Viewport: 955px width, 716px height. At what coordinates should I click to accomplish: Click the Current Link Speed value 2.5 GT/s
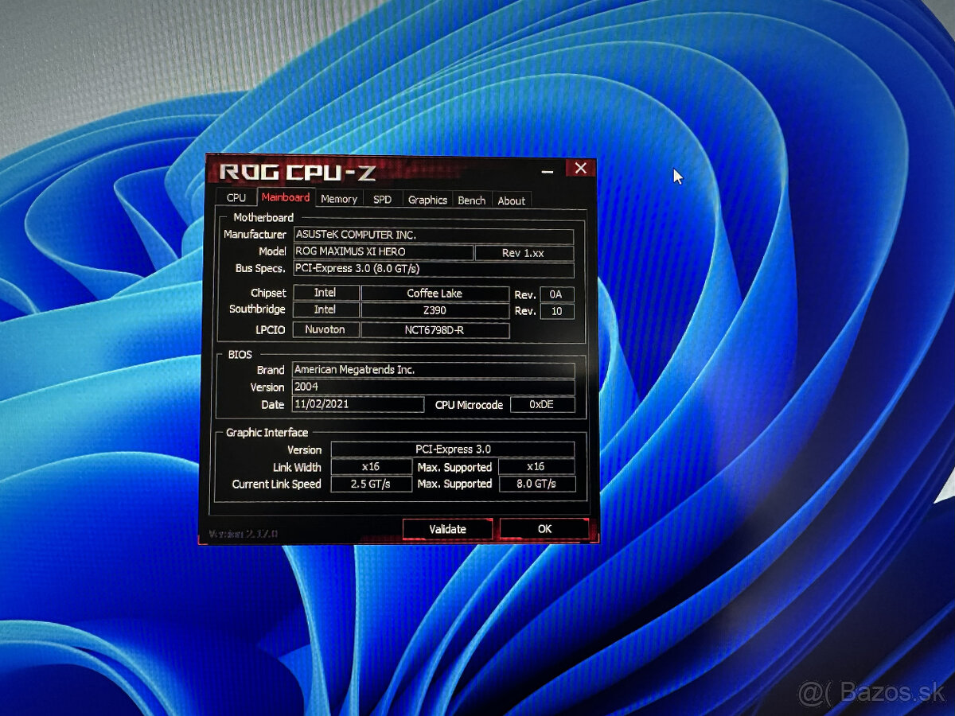click(372, 484)
